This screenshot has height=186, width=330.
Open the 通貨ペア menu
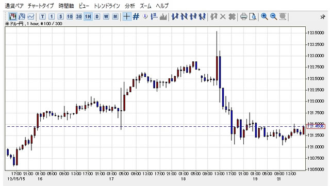(x=14, y=6)
